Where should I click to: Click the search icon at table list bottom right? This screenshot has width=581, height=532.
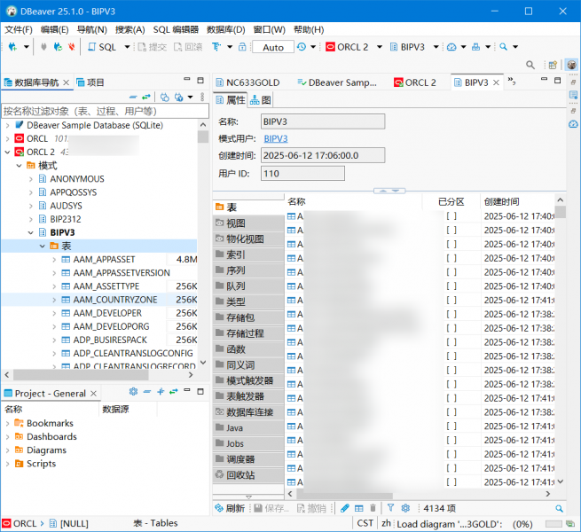559,509
